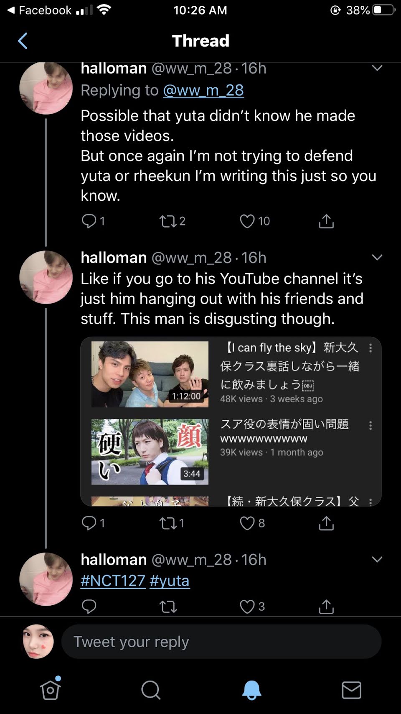Image resolution: width=401 pixels, height=714 pixels.
Task: Open options chevron on first halloman tweet
Action: tap(377, 68)
